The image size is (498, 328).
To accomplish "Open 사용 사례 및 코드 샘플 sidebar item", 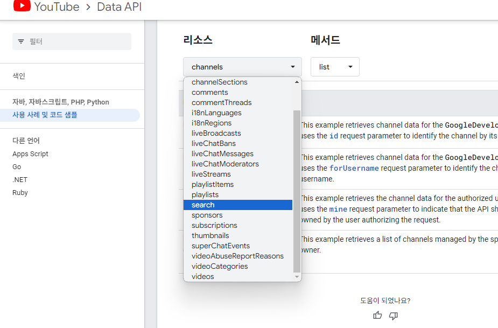I will [70, 115].
